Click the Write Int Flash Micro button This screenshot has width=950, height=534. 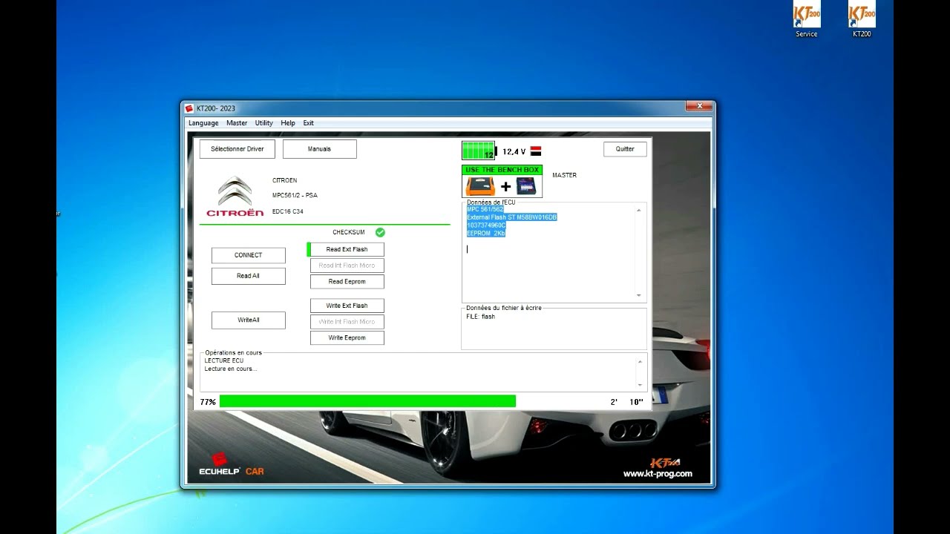click(x=347, y=322)
